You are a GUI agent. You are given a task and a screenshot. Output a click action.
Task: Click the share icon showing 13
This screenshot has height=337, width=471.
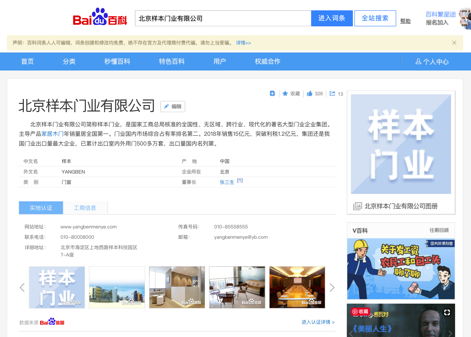[332, 94]
